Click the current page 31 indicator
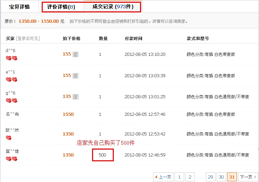 (232, 177)
